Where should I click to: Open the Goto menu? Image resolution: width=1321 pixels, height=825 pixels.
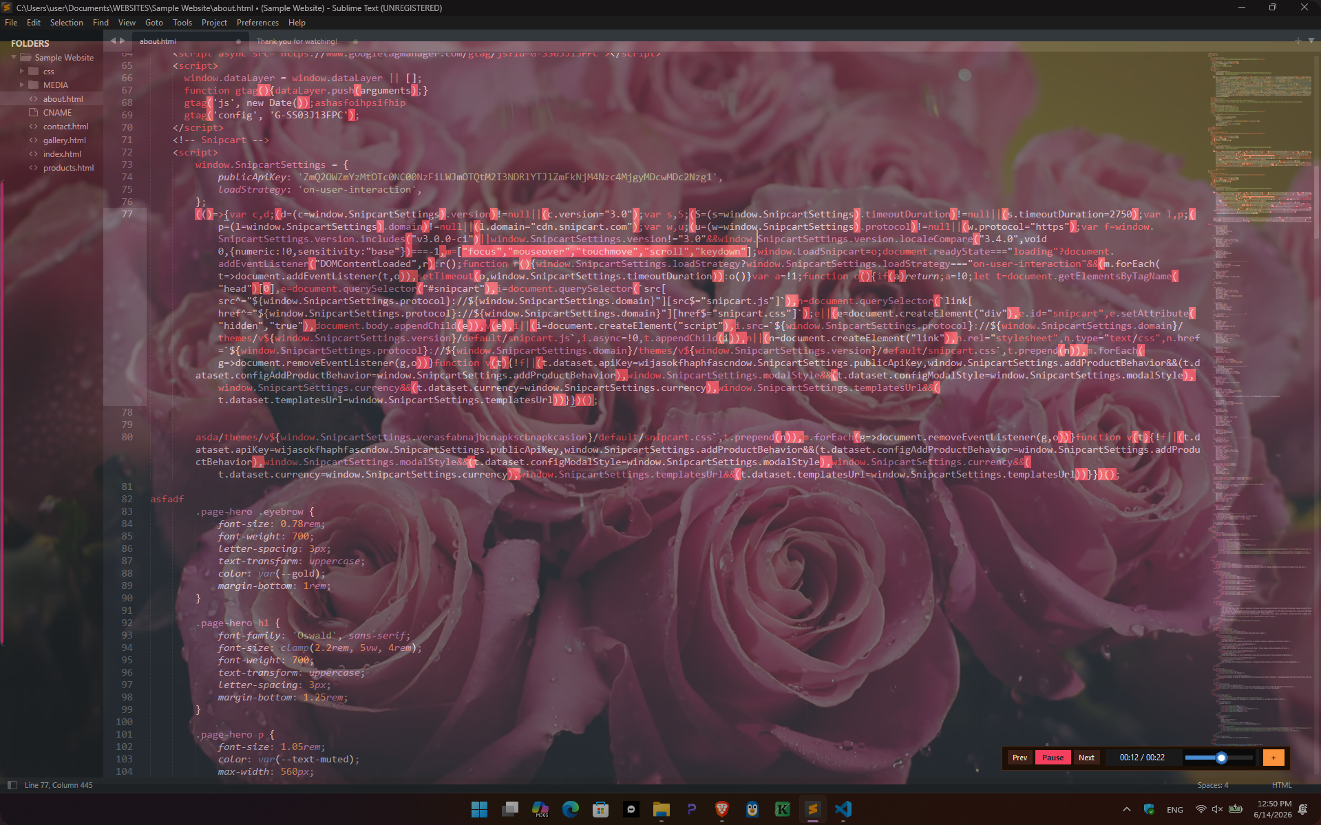tap(154, 23)
